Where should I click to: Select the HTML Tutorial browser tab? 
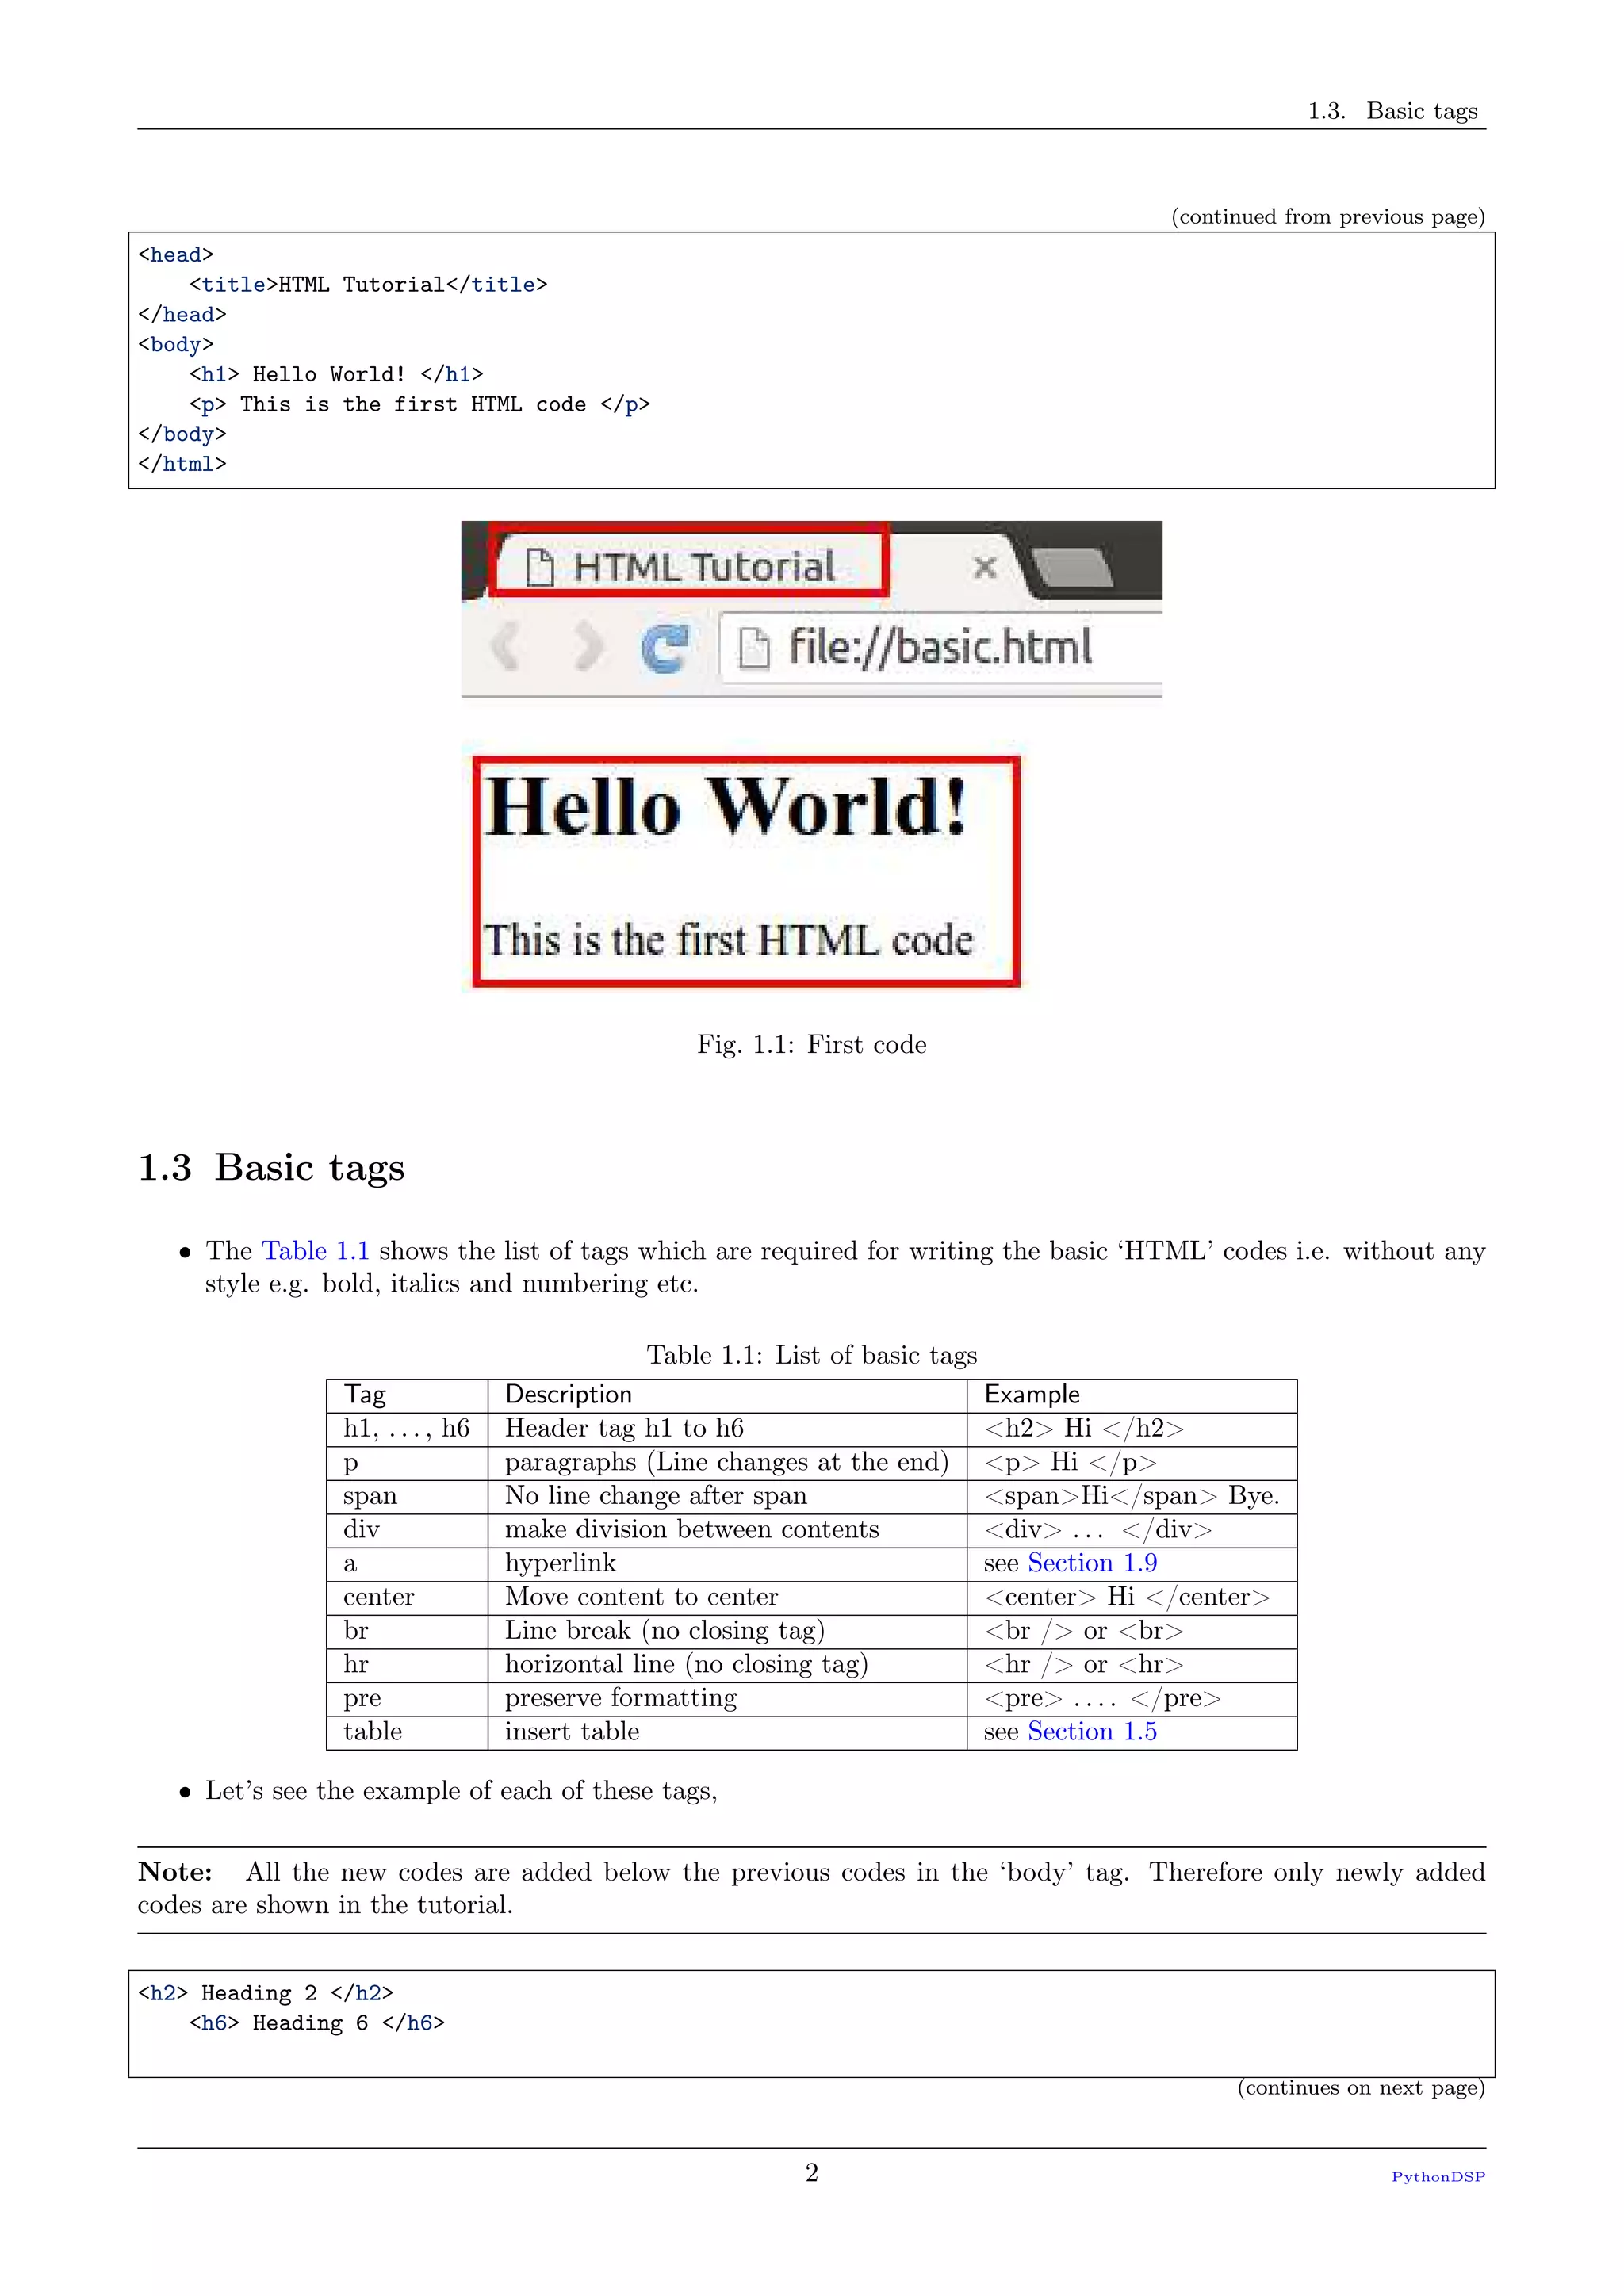(x=703, y=567)
